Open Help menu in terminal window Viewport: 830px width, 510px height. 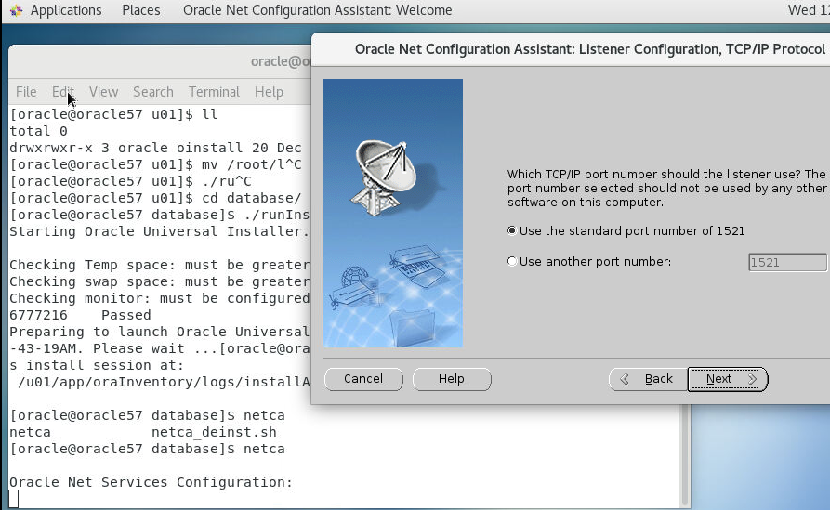(269, 92)
